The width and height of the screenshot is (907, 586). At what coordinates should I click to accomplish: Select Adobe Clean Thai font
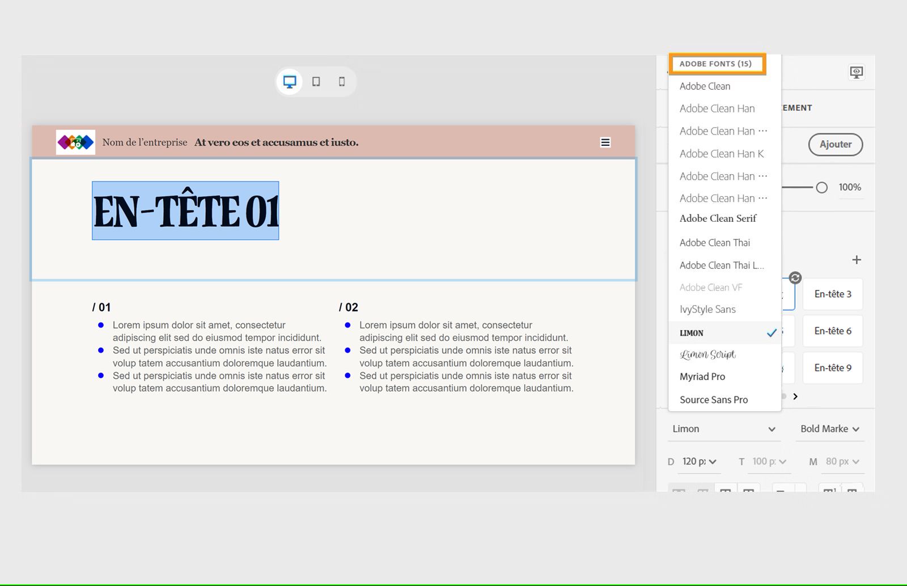pos(724,243)
